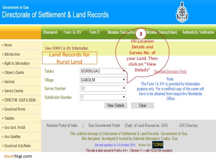
Task: Open GOI Directory footer link
Action: (x=188, y=125)
